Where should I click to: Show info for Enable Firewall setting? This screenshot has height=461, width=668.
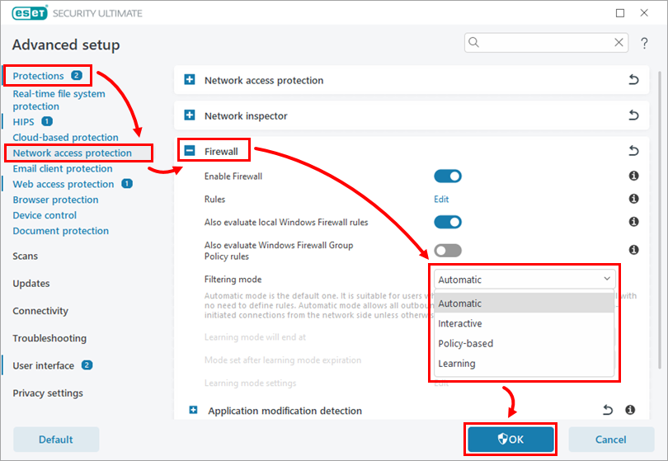633,176
